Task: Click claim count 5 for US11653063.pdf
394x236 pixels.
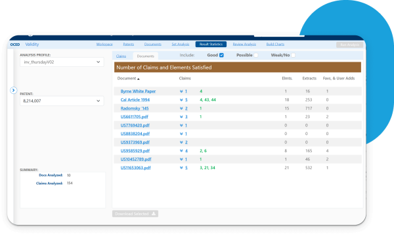Action: tap(186, 168)
